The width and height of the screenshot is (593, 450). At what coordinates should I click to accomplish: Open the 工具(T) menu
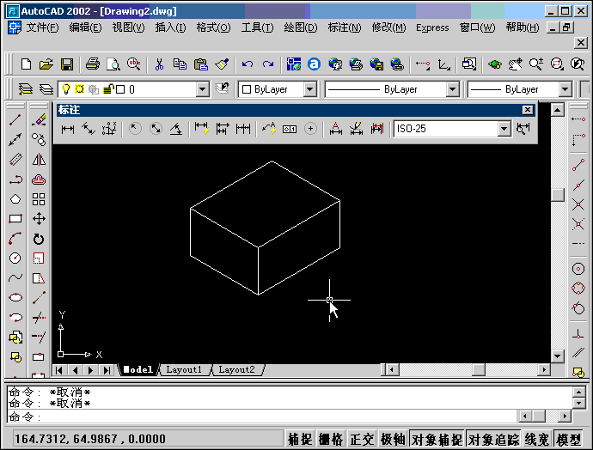(x=257, y=27)
